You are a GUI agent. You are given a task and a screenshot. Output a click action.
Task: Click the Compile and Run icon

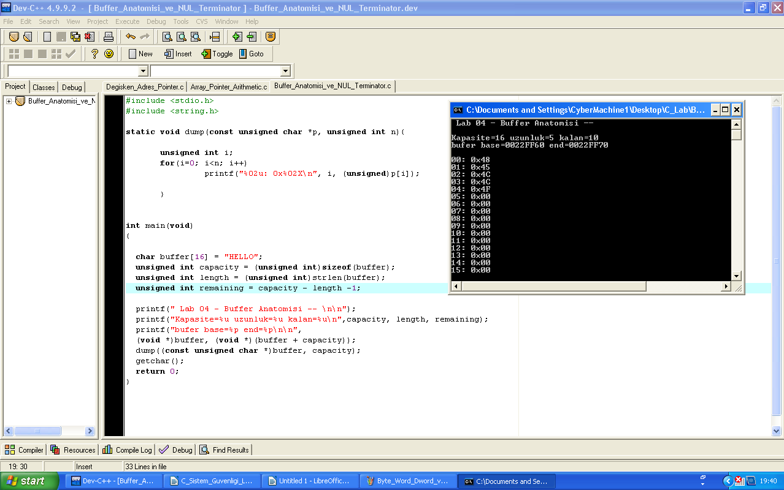pyautogui.click(x=42, y=54)
